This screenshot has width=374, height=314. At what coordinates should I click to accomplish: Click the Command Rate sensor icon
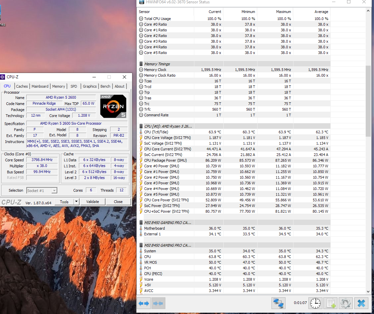(141, 115)
